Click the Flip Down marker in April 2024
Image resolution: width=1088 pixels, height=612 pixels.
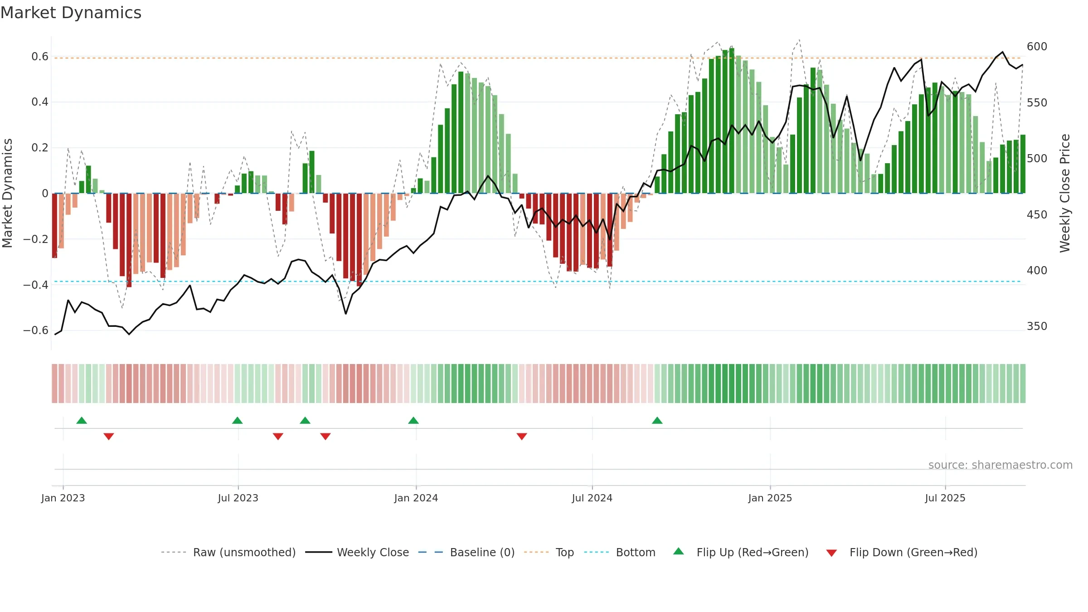click(x=522, y=436)
